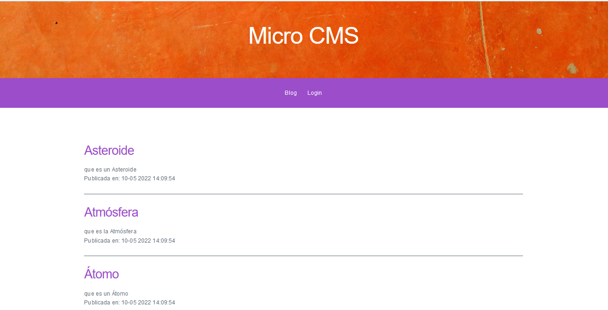The width and height of the screenshot is (608, 310).
Task: Click the Átomo publication date line
Action: tap(129, 303)
